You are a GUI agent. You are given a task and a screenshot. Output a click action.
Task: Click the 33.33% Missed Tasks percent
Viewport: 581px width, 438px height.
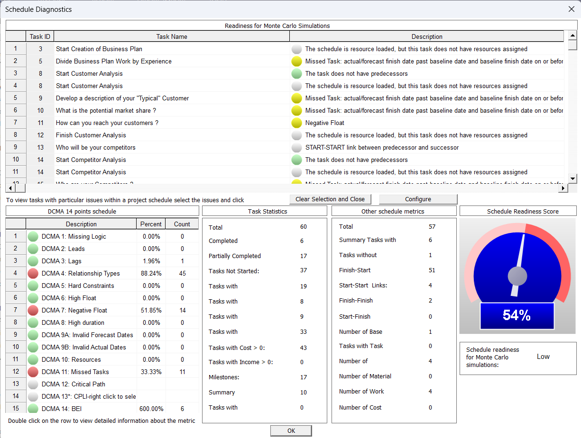(x=151, y=372)
